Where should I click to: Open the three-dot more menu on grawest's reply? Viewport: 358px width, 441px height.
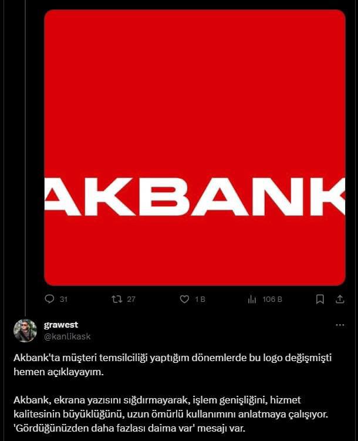pyautogui.click(x=340, y=325)
